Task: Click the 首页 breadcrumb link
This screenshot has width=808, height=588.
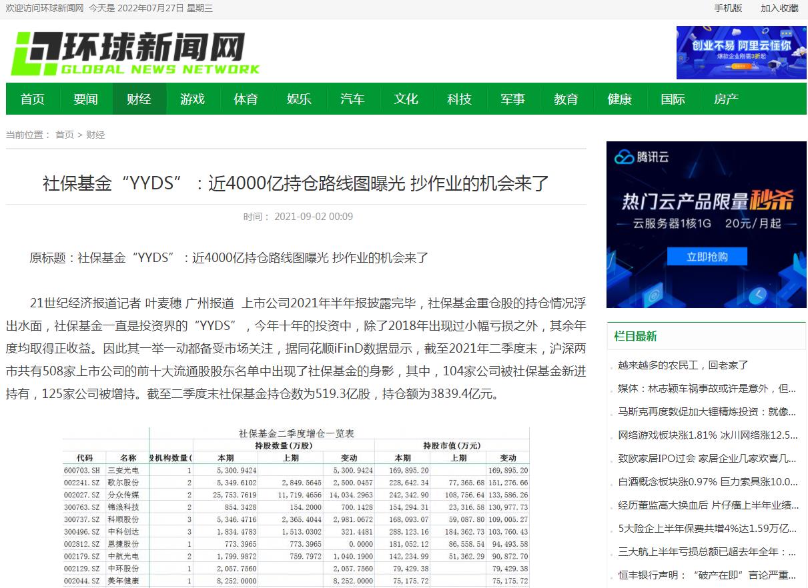Action: [x=65, y=135]
